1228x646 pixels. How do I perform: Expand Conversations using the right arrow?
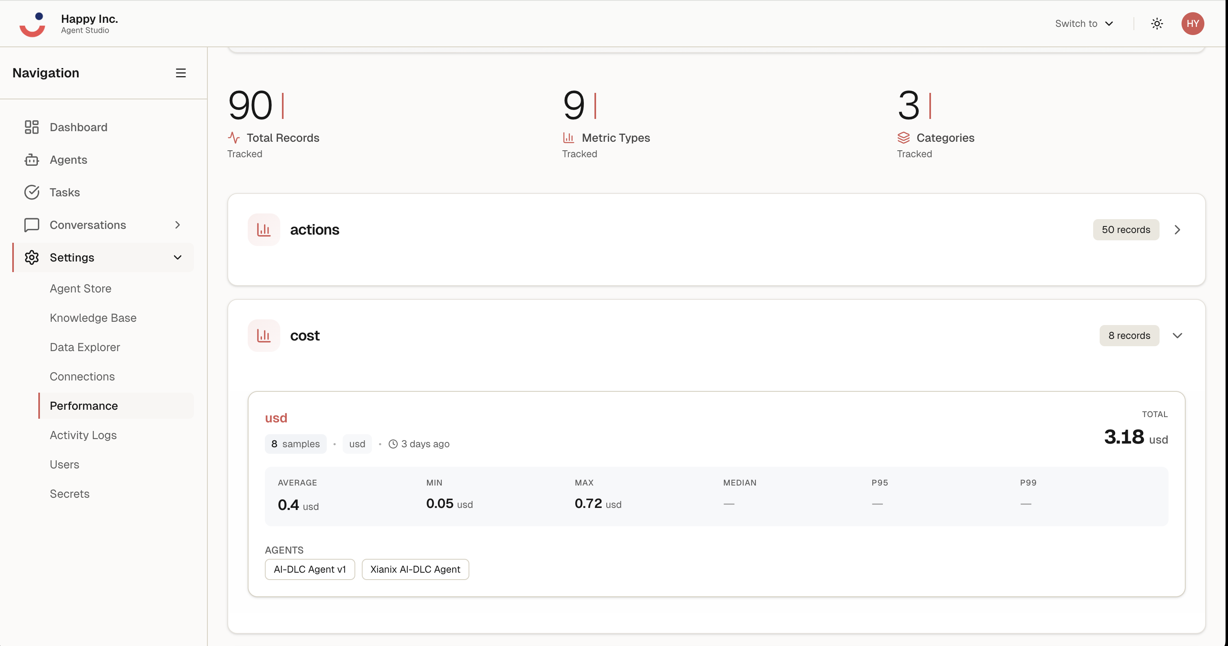[x=177, y=224]
